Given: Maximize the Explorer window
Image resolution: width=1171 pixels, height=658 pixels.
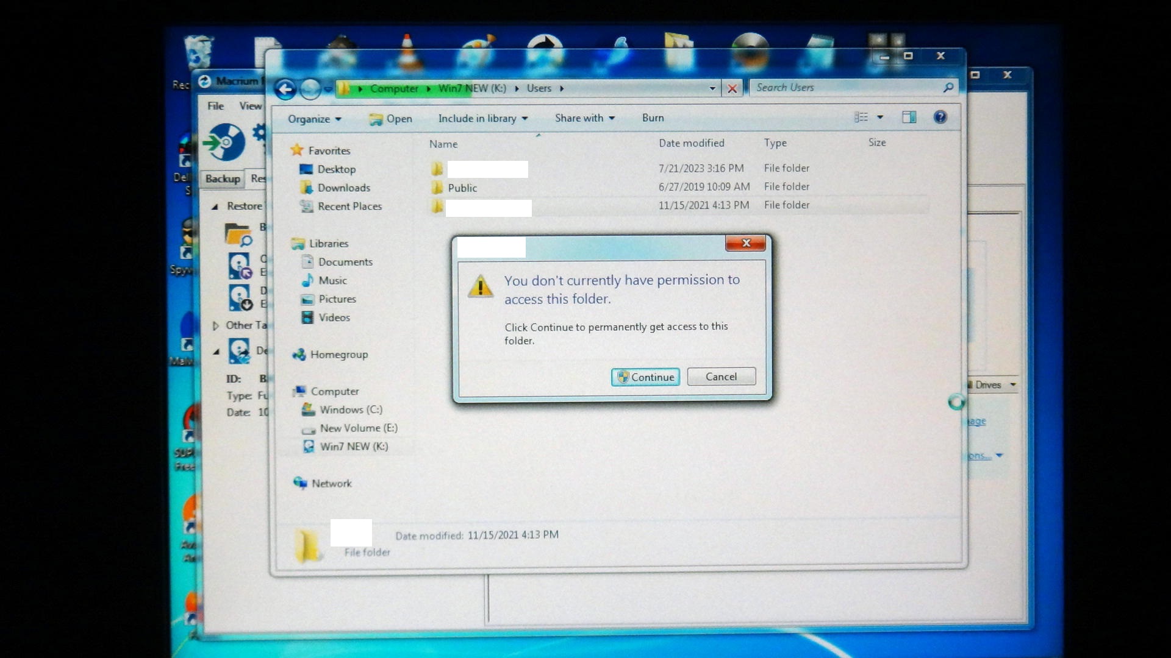Looking at the screenshot, I should tap(908, 56).
